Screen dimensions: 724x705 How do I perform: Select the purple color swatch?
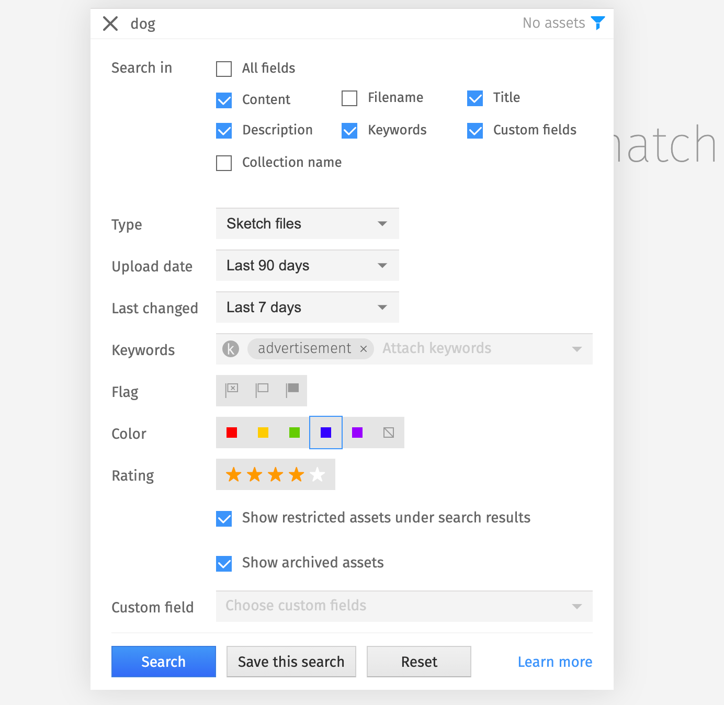pyautogui.click(x=357, y=433)
